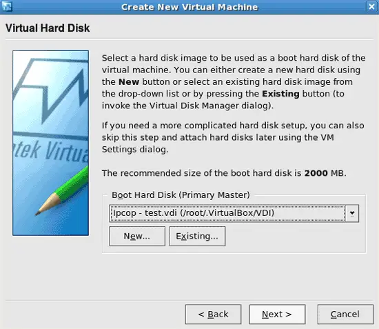Cancel the virtual machine wizard
This screenshot has height=329, width=379.
click(x=345, y=315)
